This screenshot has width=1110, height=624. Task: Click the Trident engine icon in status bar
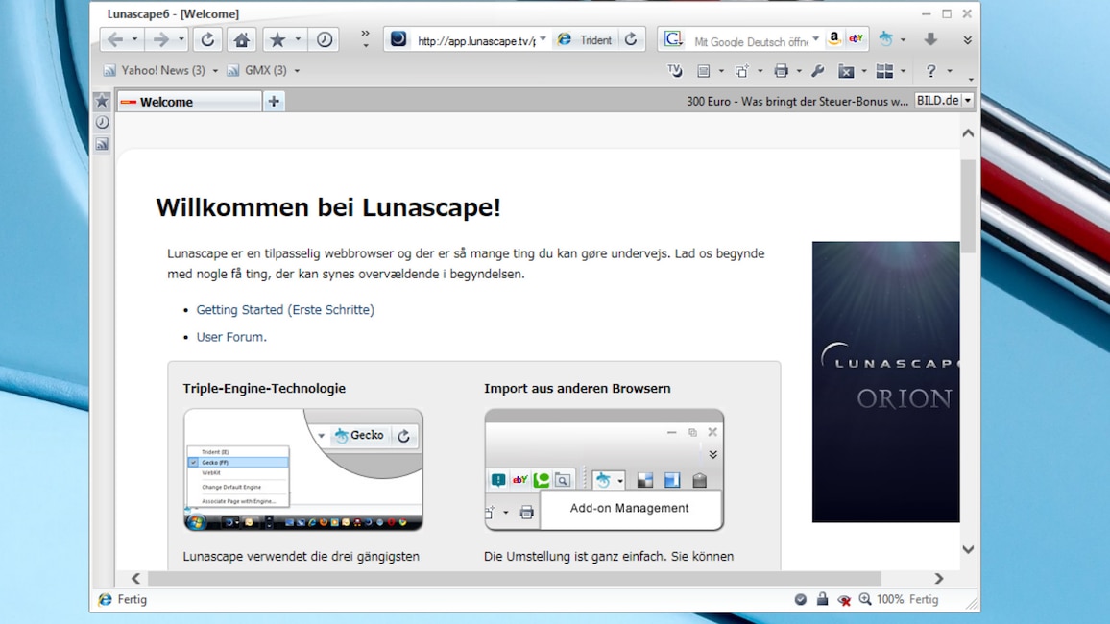(105, 600)
